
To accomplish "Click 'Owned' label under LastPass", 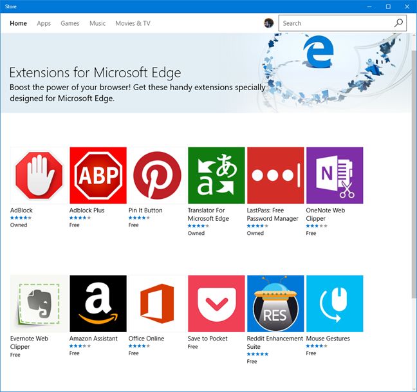I will click(255, 233).
